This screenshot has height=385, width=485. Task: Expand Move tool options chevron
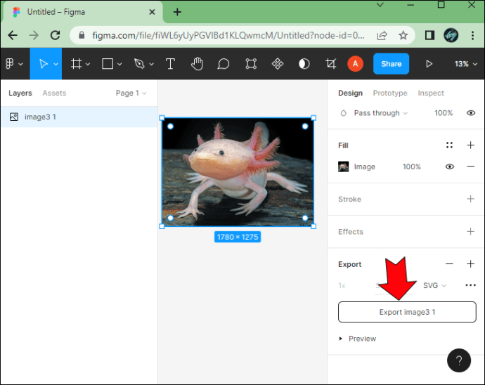[56, 64]
